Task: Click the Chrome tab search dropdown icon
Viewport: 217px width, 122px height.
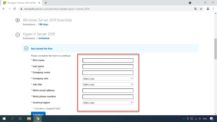Action: 190,3
